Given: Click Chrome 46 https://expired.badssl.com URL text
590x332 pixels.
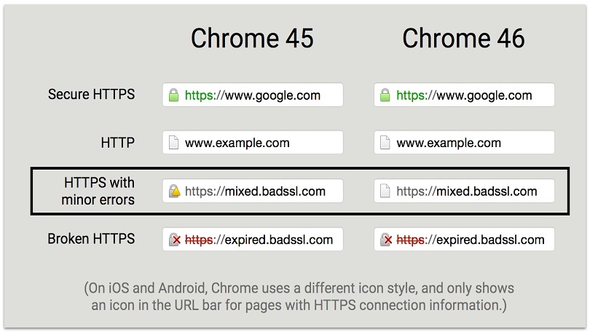Looking at the screenshot, I should coord(471,240).
